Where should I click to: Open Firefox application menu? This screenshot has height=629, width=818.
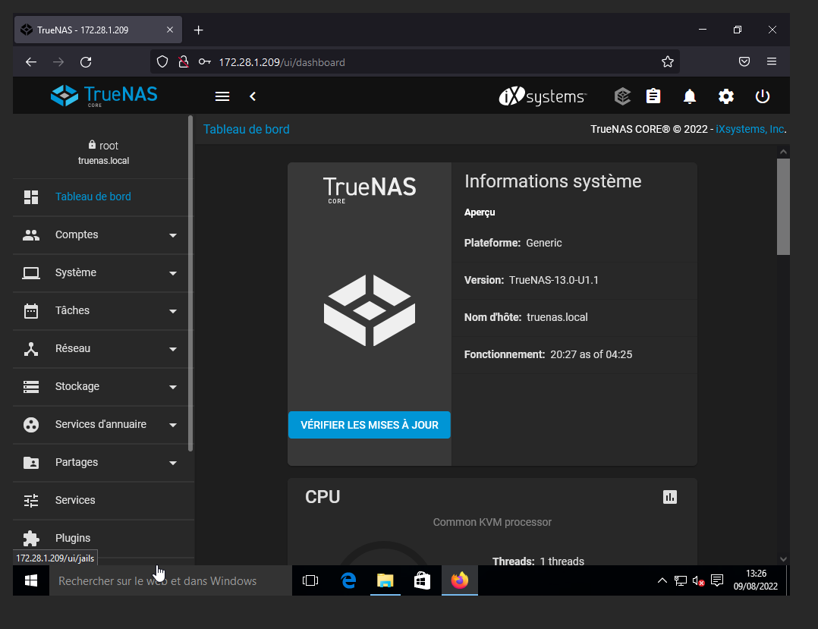click(772, 61)
